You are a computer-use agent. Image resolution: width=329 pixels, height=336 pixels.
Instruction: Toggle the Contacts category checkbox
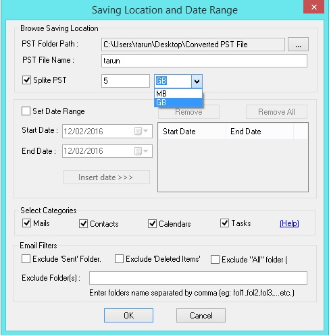coord(83,223)
